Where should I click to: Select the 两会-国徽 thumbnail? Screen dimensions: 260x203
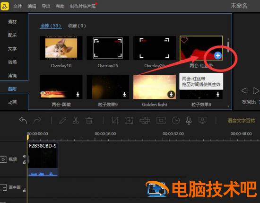tap(61, 87)
